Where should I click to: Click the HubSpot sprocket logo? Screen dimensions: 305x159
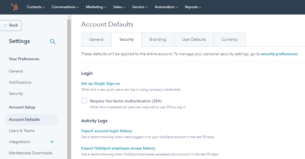tap(14, 7)
